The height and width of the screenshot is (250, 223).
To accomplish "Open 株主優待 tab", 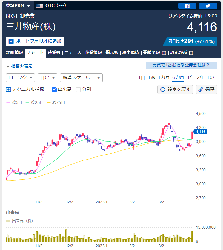I will coord(131,53).
